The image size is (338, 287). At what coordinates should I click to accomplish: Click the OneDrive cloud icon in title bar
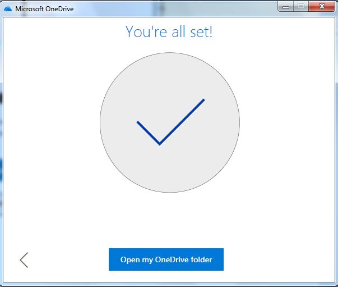click(8, 8)
